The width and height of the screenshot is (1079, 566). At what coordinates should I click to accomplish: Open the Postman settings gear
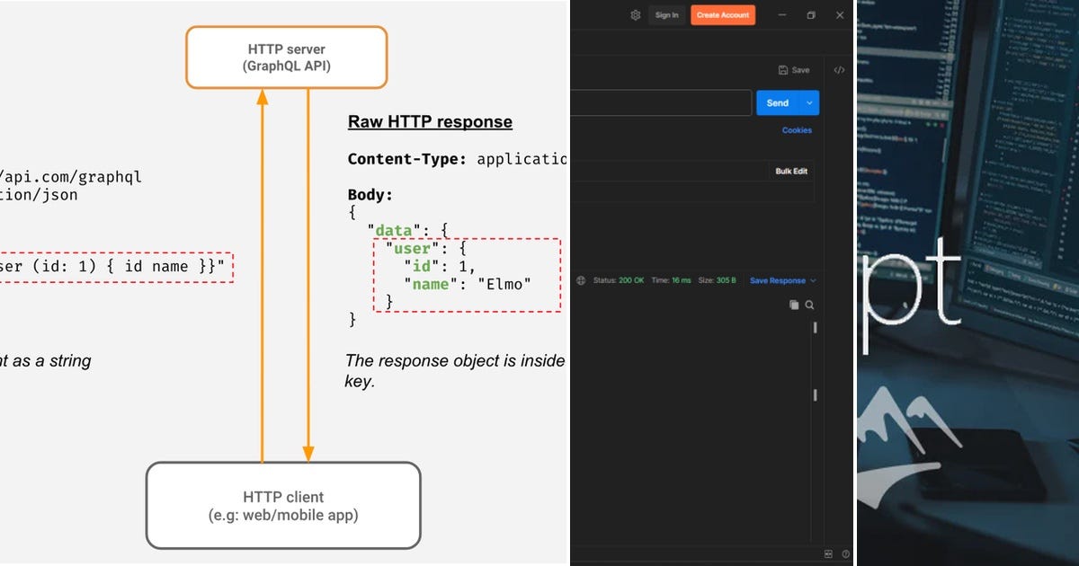635,15
